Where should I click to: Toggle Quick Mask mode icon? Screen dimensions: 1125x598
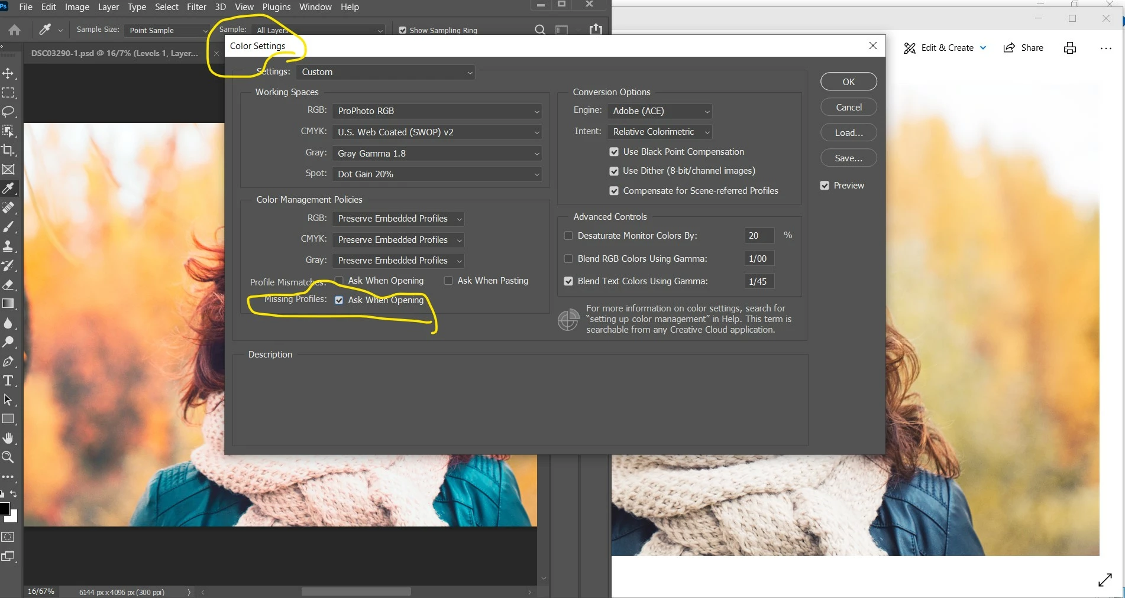(x=8, y=537)
